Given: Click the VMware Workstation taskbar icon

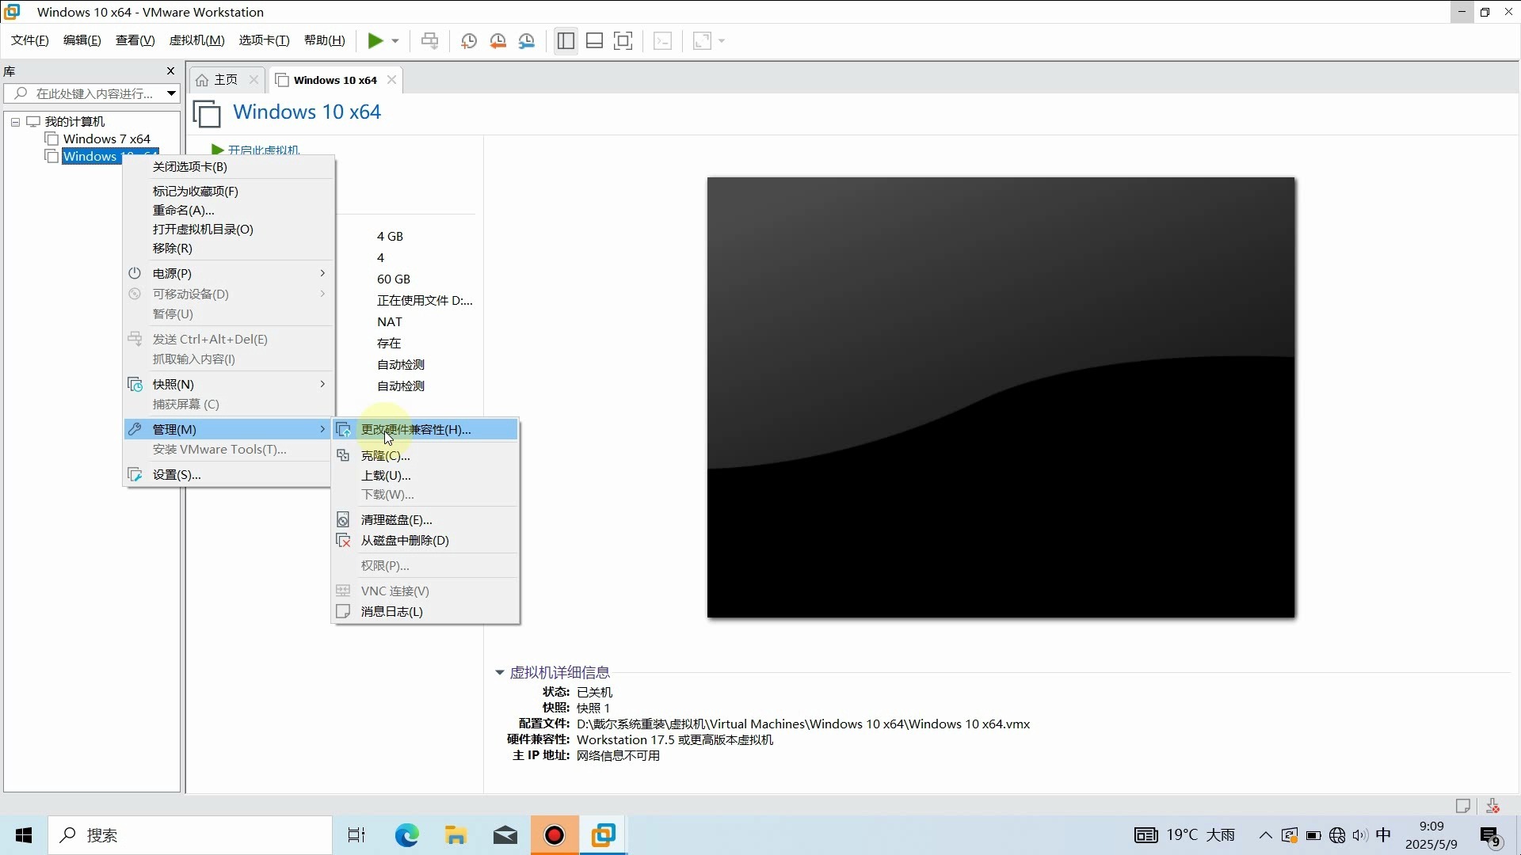Looking at the screenshot, I should pos(604,835).
